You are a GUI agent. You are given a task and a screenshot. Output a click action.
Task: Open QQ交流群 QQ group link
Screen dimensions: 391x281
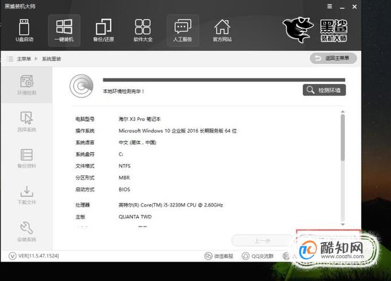[257, 256]
